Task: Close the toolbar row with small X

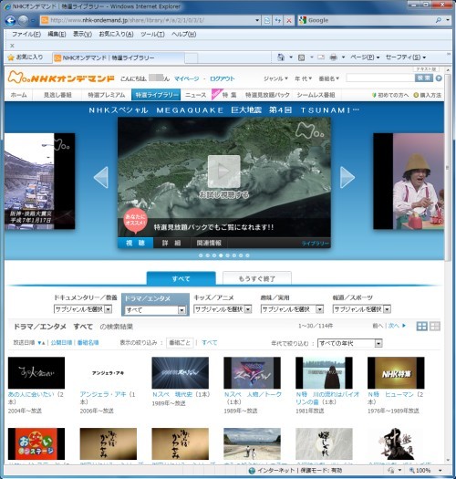Action: pos(12,46)
